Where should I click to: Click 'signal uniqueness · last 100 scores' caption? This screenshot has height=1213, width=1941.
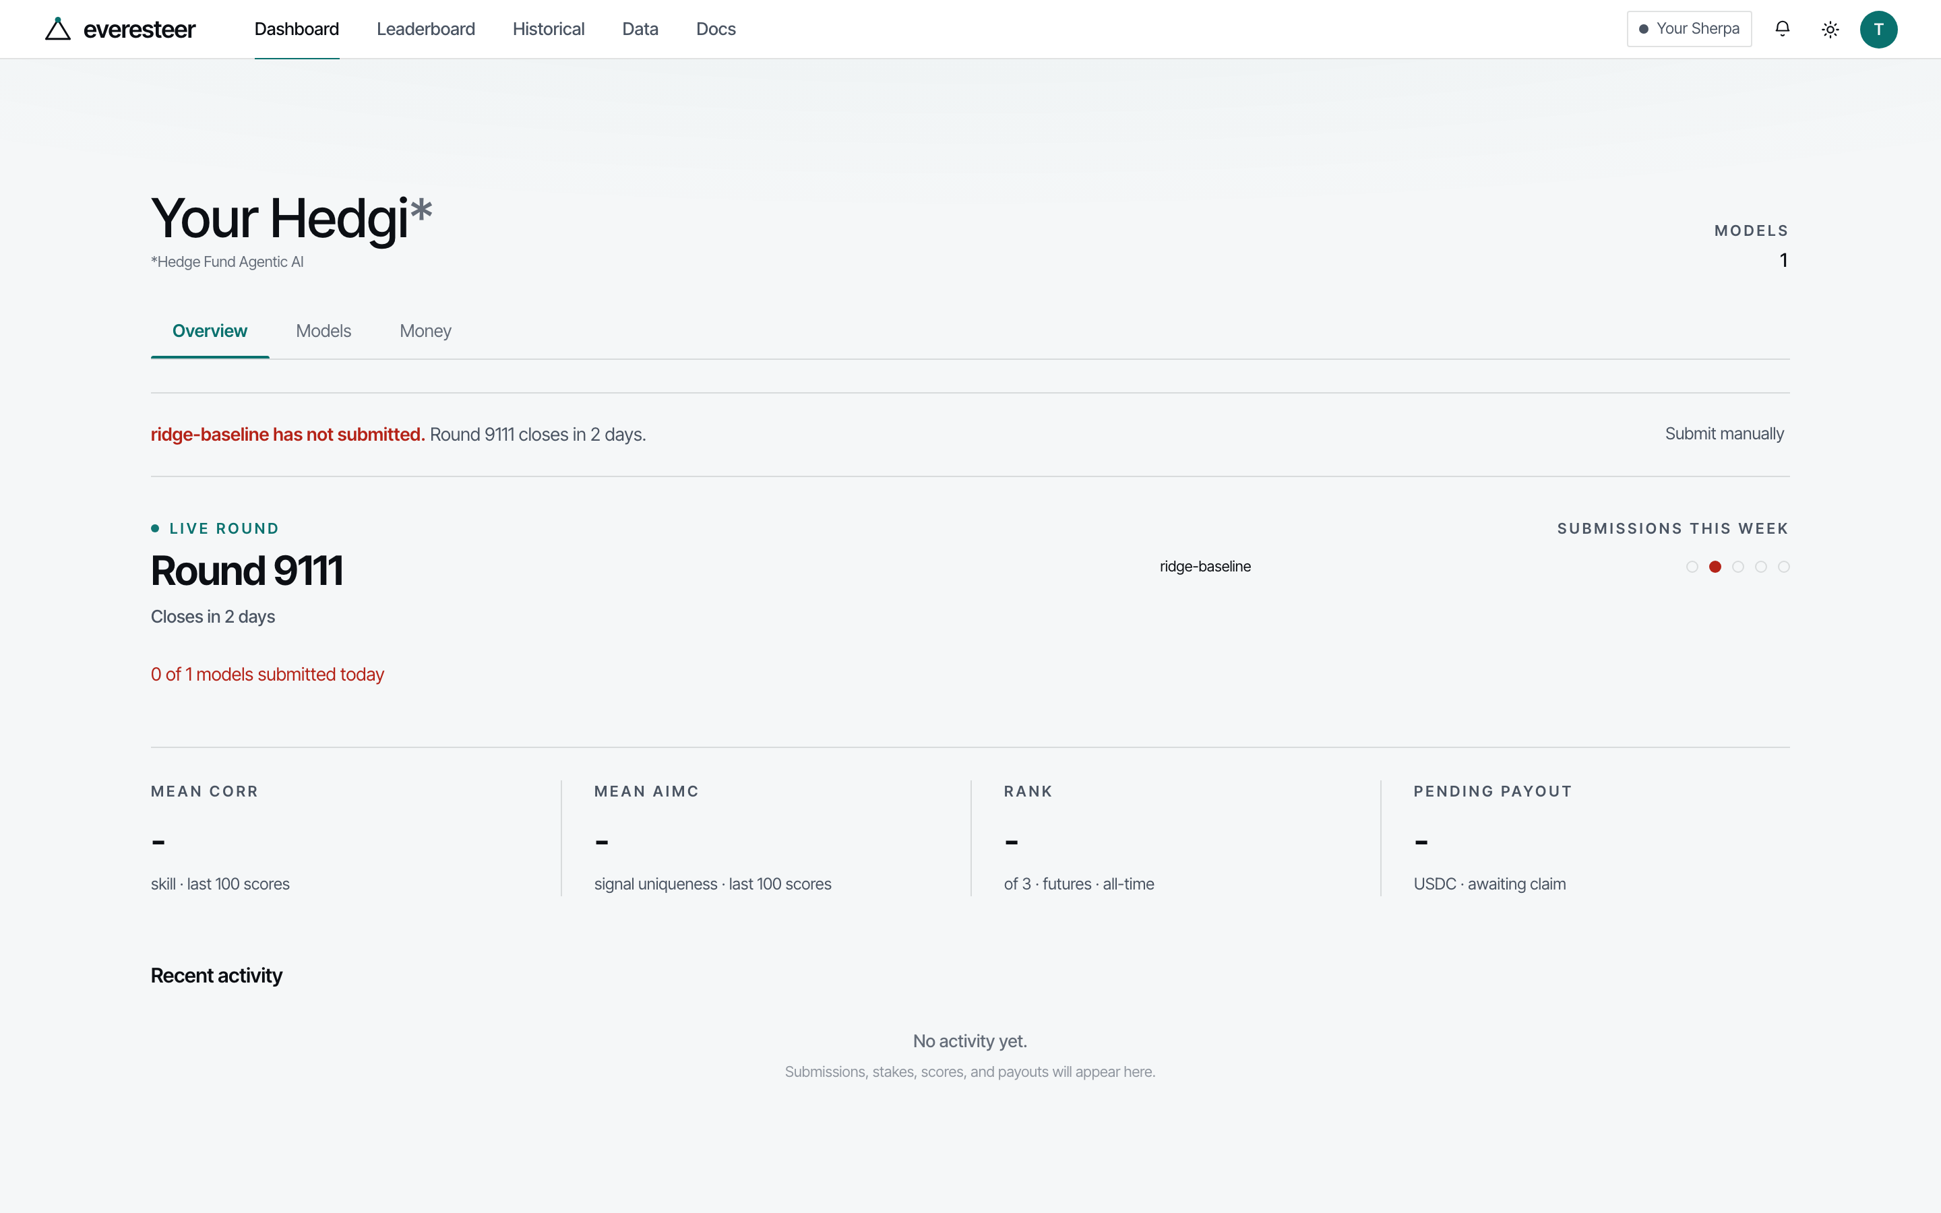click(x=712, y=884)
